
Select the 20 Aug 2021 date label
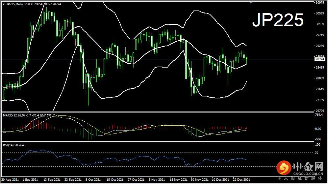tap(10, 180)
